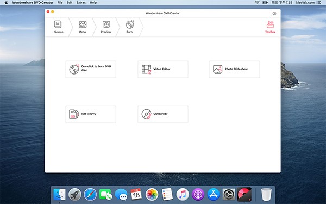Open the Apple menu
The width and height of the screenshot is (326, 204).
click(6, 3)
